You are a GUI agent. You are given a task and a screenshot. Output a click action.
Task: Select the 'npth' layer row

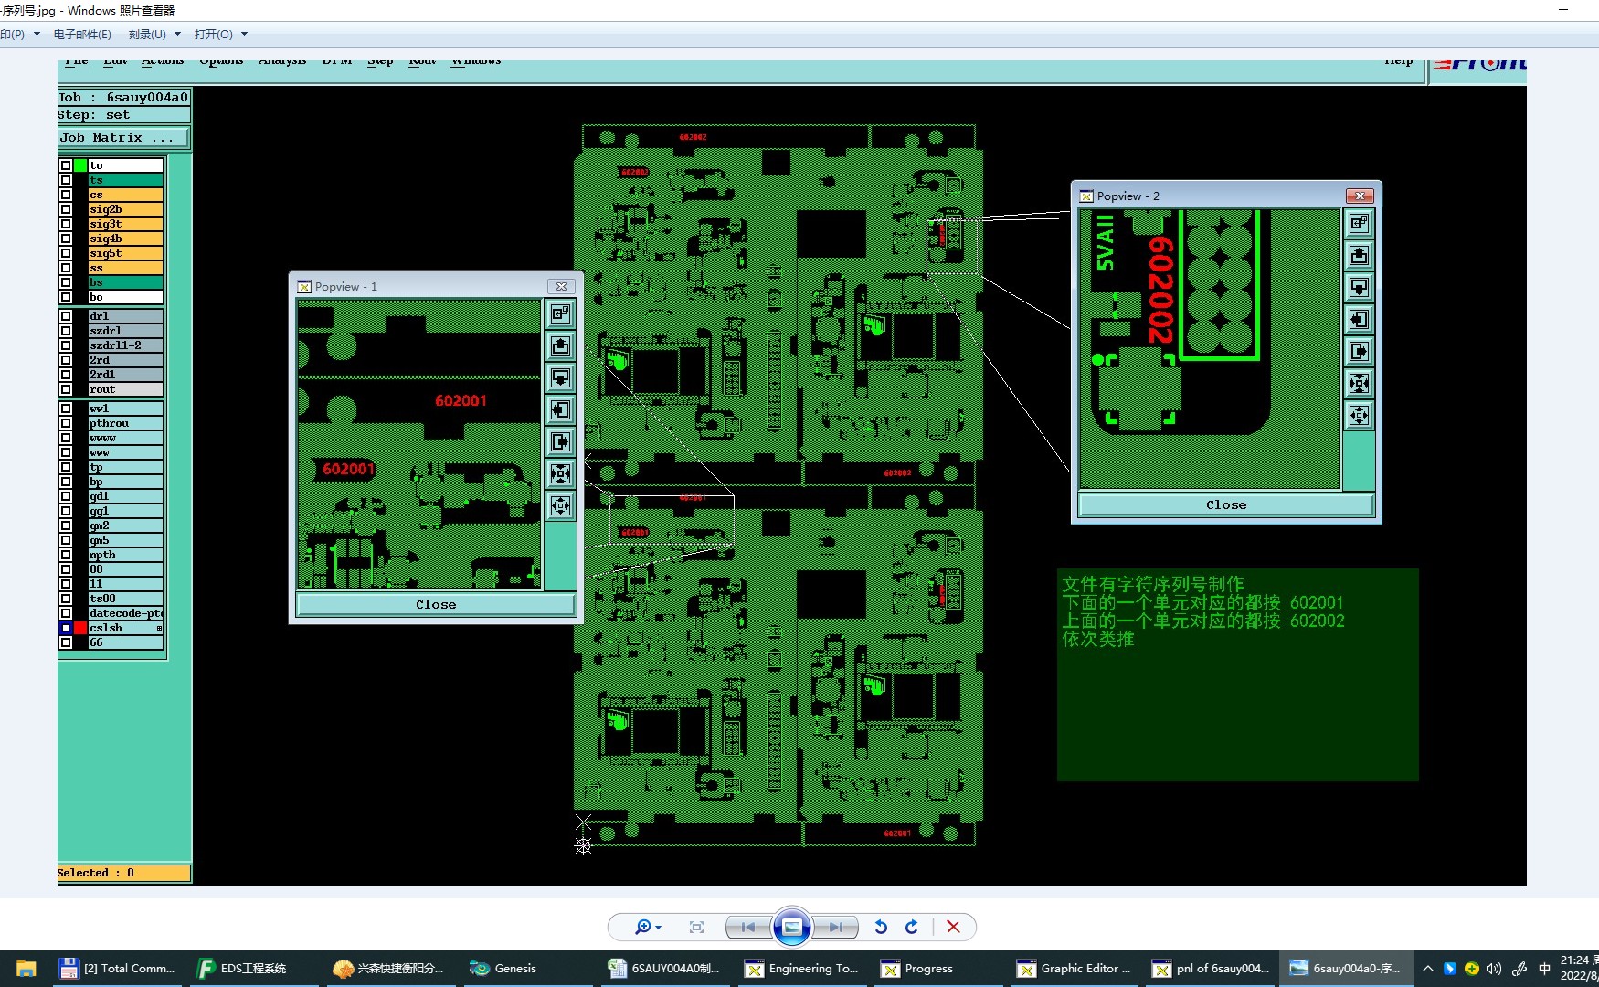click(x=125, y=555)
